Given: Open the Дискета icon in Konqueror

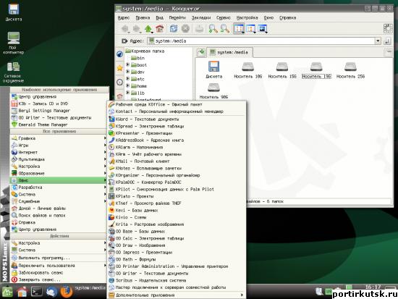Looking at the screenshot, I should coord(213,70).
